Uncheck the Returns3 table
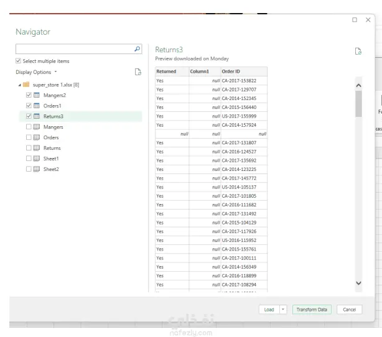382x337 pixels. tap(29, 116)
